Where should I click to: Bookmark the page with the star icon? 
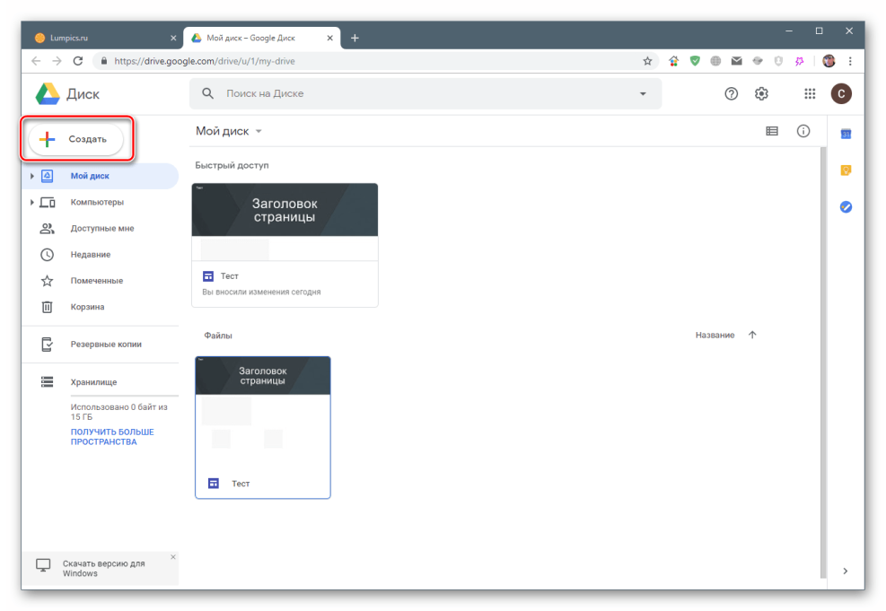(x=647, y=60)
